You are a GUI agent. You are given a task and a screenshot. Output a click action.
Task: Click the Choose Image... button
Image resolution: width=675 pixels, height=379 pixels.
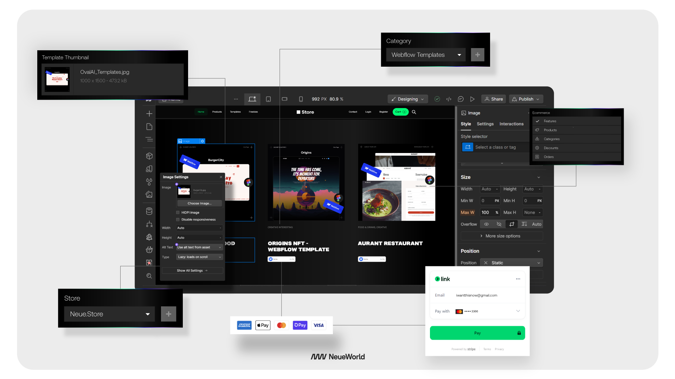coord(199,204)
